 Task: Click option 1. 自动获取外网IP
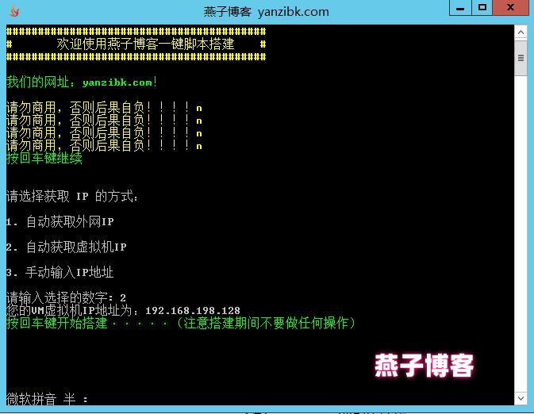[x=60, y=221]
